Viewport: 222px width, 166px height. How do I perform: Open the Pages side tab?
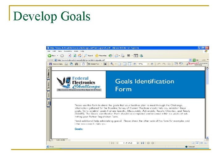coord(48,103)
